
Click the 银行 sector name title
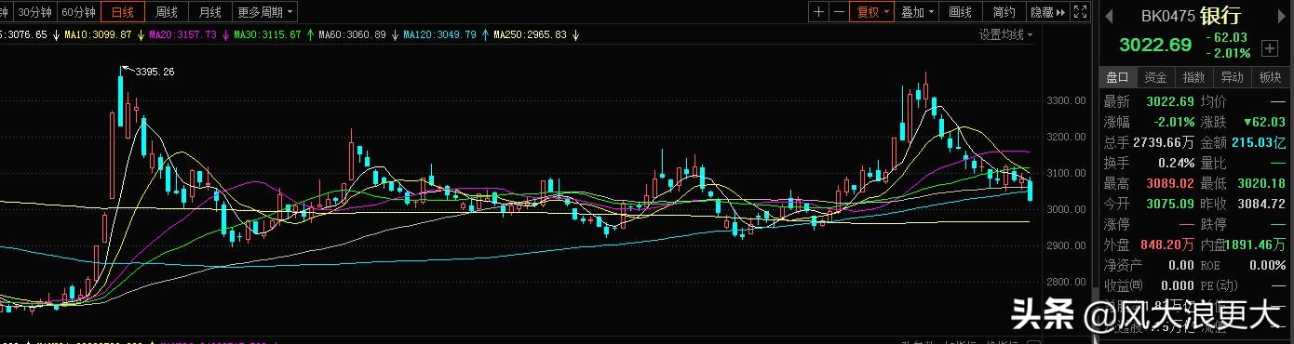1220,16
